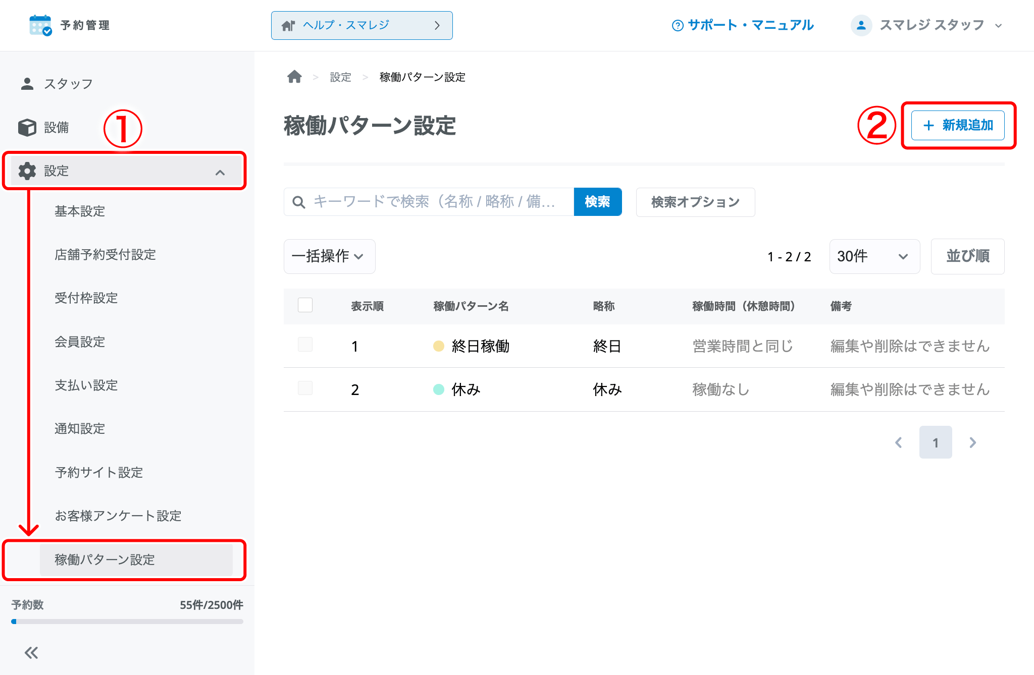Image resolution: width=1034 pixels, height=675 pixels.
Task: Click the keyword search input field
Action: click(x=429, y=202)
